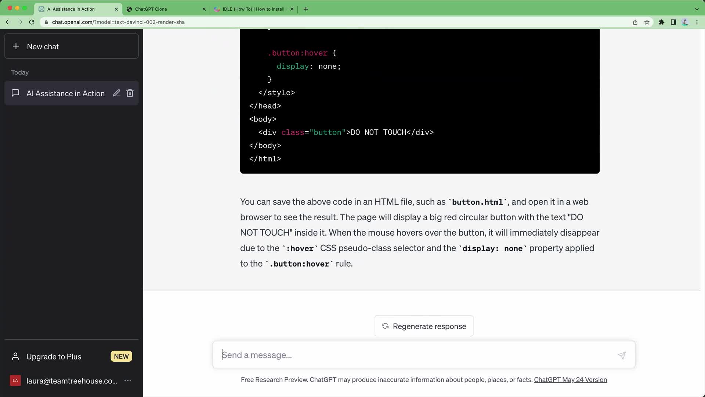Open the tab search chevron
Viewport: 705px width, 397px height.
coord(696,9)
